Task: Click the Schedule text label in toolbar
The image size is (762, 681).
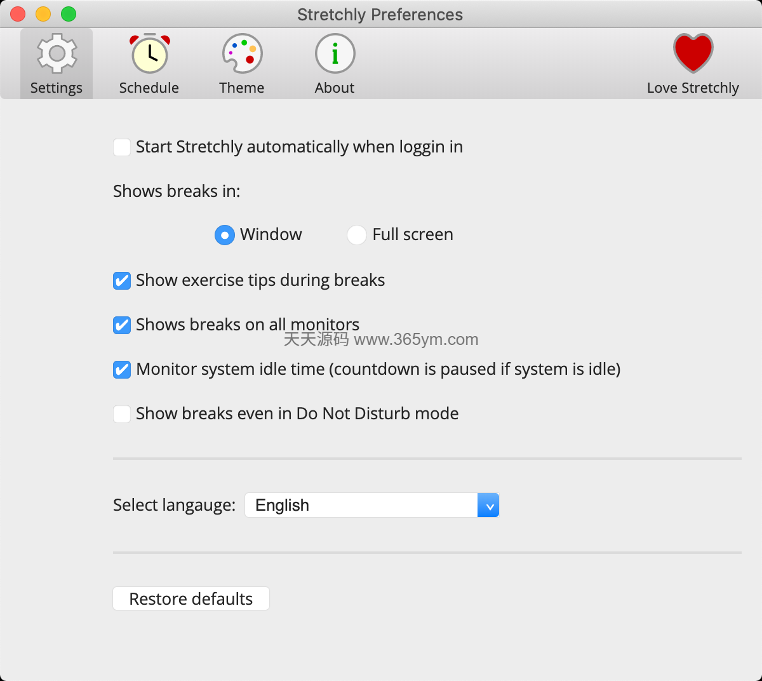Action: tap(149, 88)
